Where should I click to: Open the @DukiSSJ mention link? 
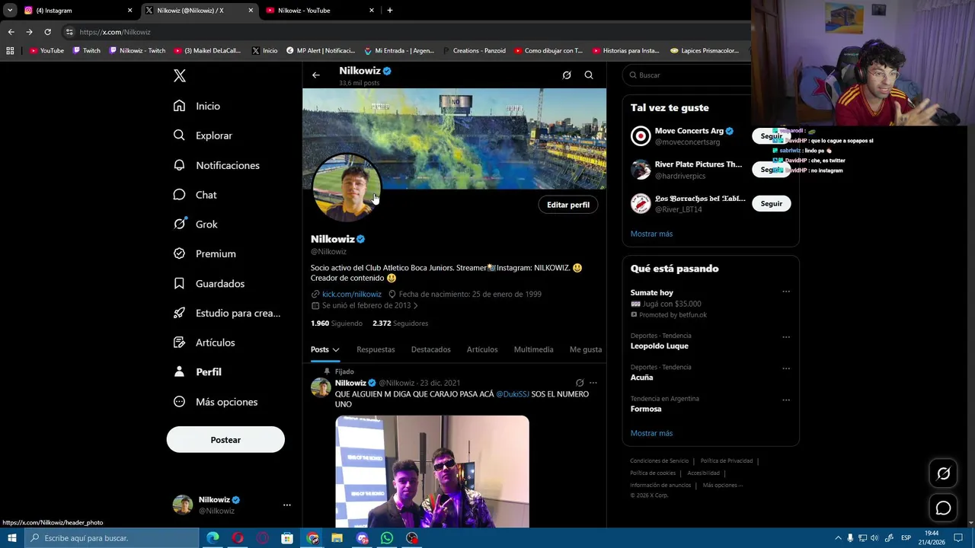513,394
